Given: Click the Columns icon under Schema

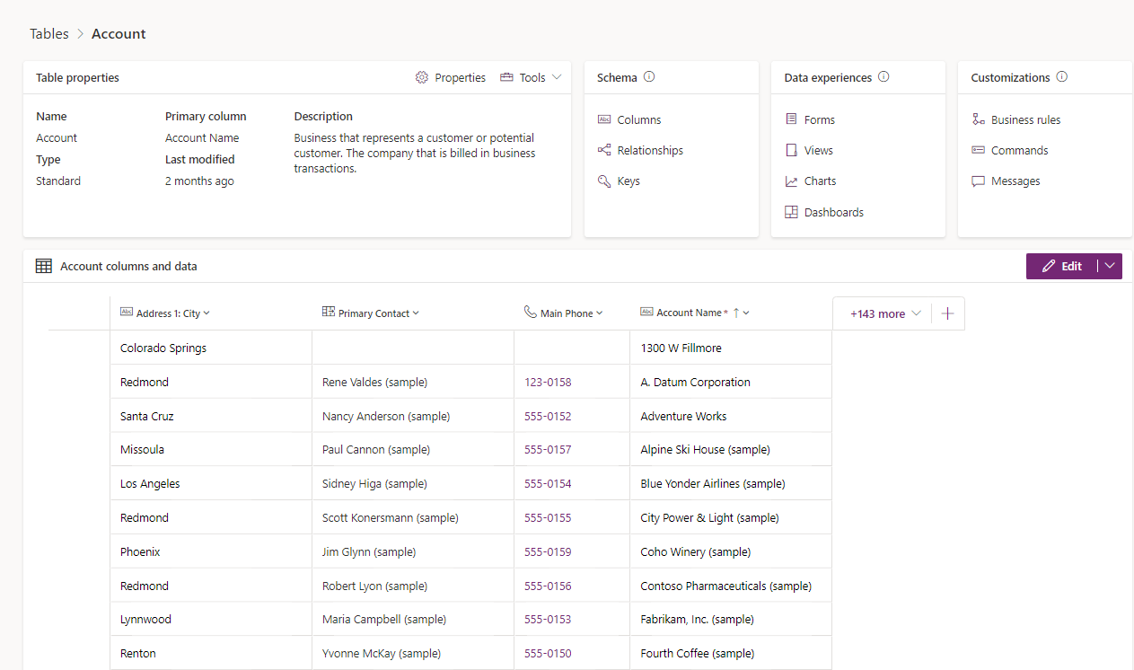Looking at the screenshot, I should click(604, 119).
